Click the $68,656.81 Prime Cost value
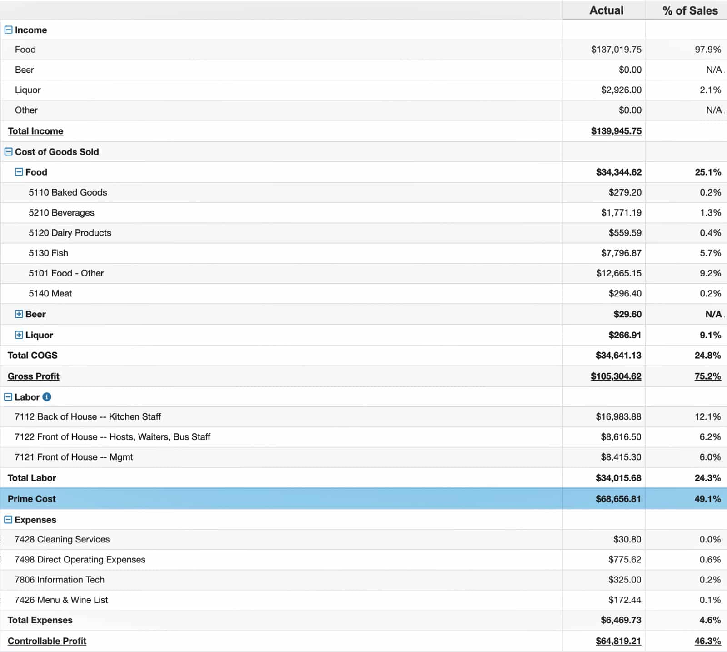This screenshot has width=727, height=652. click(618, 499)
